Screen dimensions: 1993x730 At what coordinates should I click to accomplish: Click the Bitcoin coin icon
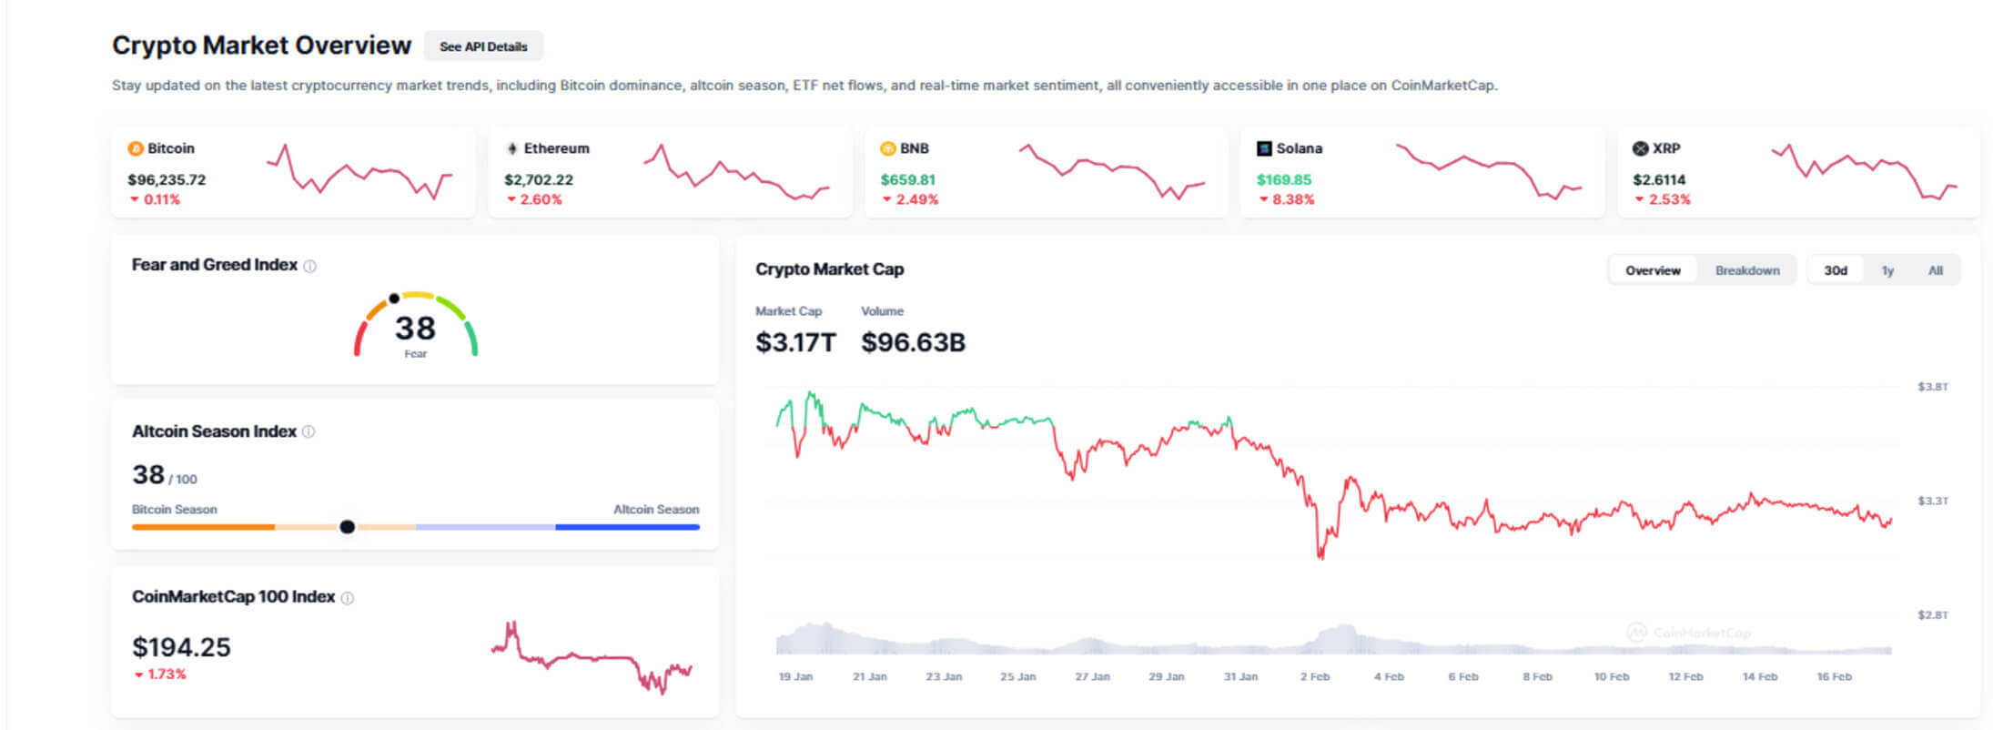136,148
